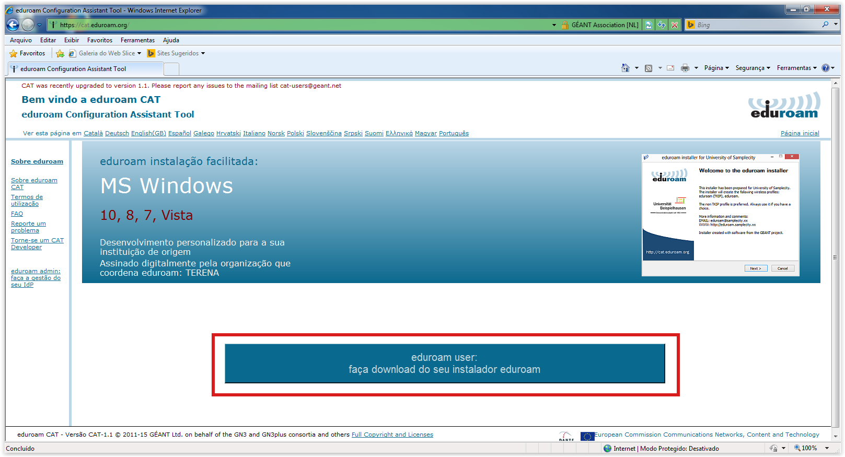Viewport: 845px width, 457px height.
Task: Open the Favoritos menu in menu bar
Action: pos(100,40)
